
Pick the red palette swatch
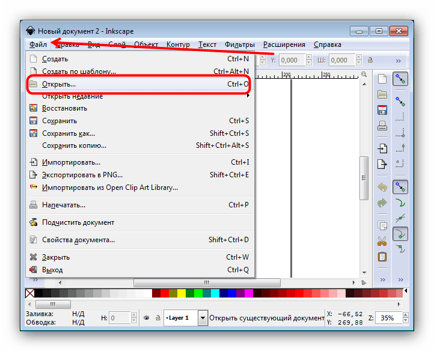coord(165,293)
